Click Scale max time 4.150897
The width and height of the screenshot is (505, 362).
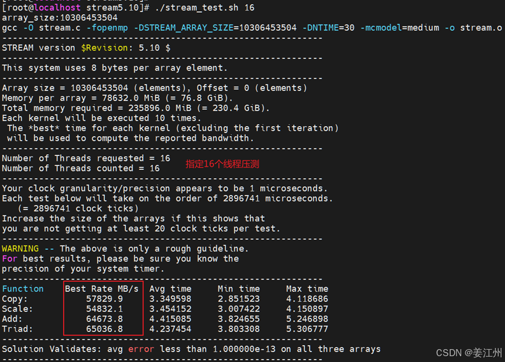[x=307, y=309]
